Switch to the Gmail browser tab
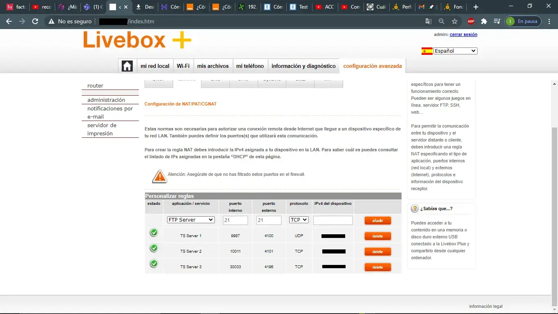This screenshot has height=314, width=558. coord(428,7)
